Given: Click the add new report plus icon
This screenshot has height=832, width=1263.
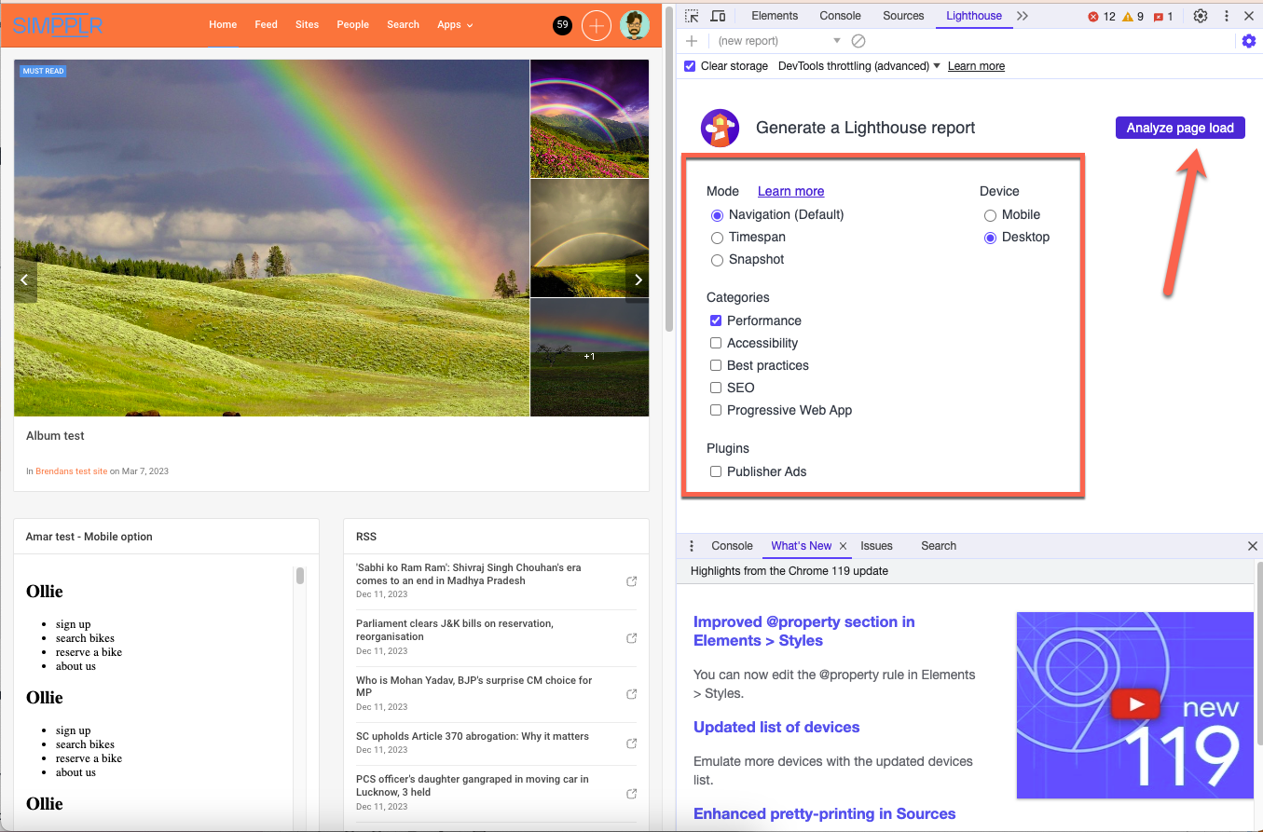Looking at the screenshot, I should 692,41.
